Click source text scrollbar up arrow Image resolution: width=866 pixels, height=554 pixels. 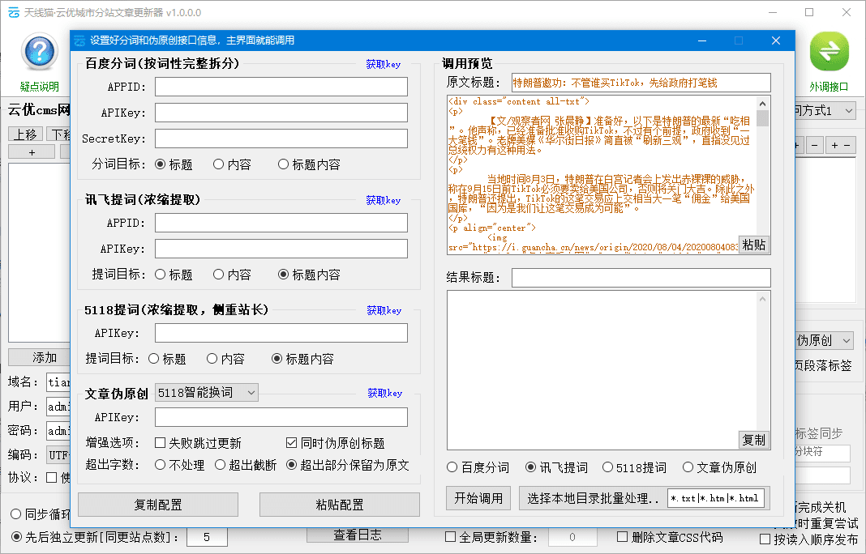(x=763, y=103)
